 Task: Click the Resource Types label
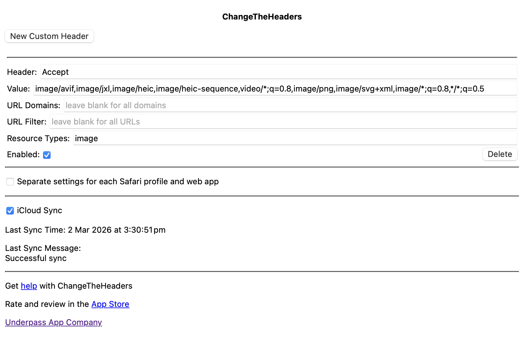click(38, 138)
